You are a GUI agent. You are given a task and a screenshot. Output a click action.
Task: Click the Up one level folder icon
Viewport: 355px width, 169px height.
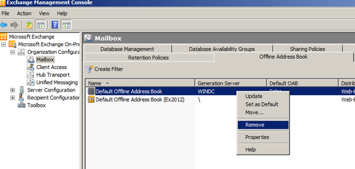pos(29,25)
